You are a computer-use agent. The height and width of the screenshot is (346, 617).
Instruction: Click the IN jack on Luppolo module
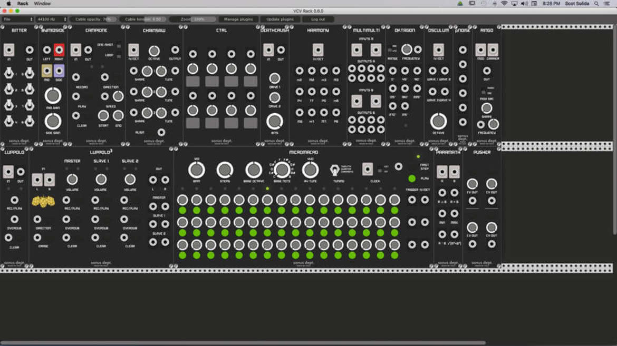(8, 172)
